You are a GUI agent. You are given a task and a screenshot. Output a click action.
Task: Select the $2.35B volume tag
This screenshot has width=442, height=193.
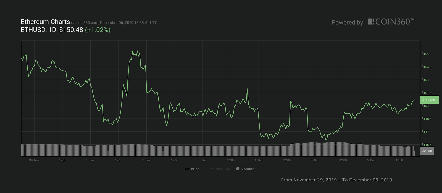(427, 151)
